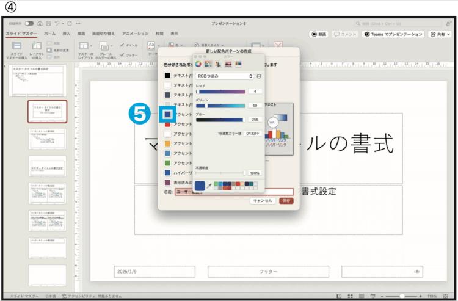Open the color wheel picker tab

[198, 64]
